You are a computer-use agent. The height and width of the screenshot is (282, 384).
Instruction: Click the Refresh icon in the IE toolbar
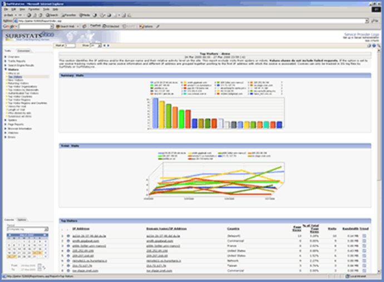tap(35, 15)
